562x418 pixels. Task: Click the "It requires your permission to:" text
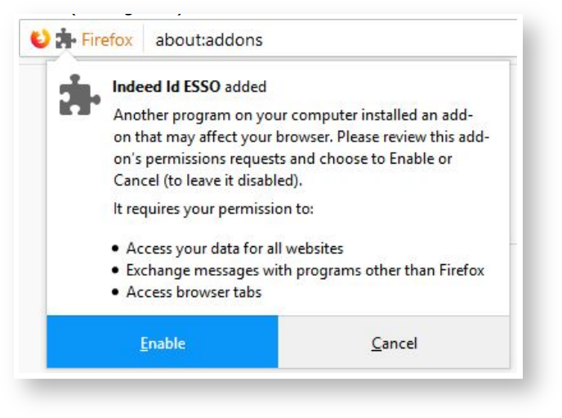click(x=213, y=209)
